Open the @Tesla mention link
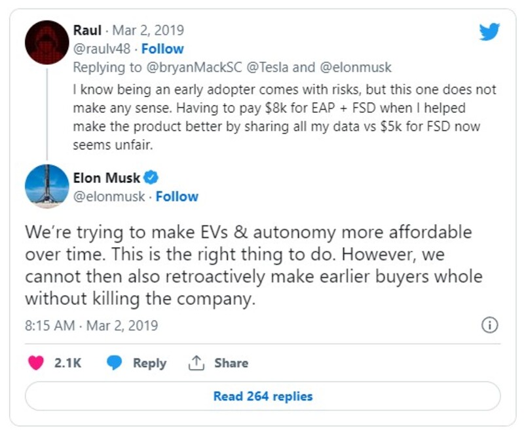524x432 pixels. [x=267, y=68]
